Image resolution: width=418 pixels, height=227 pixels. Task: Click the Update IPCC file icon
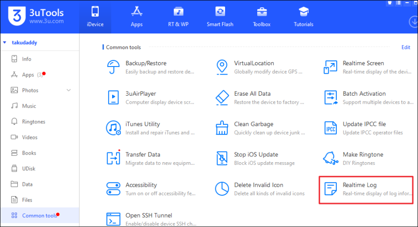(330, 128)
